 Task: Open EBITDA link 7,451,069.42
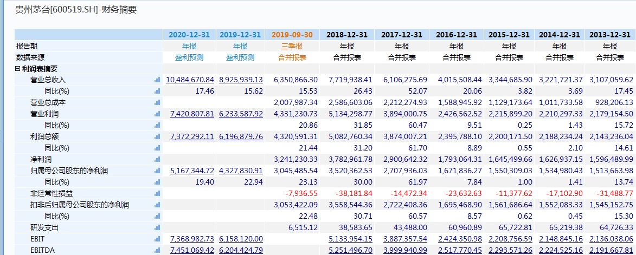(192, 251)
